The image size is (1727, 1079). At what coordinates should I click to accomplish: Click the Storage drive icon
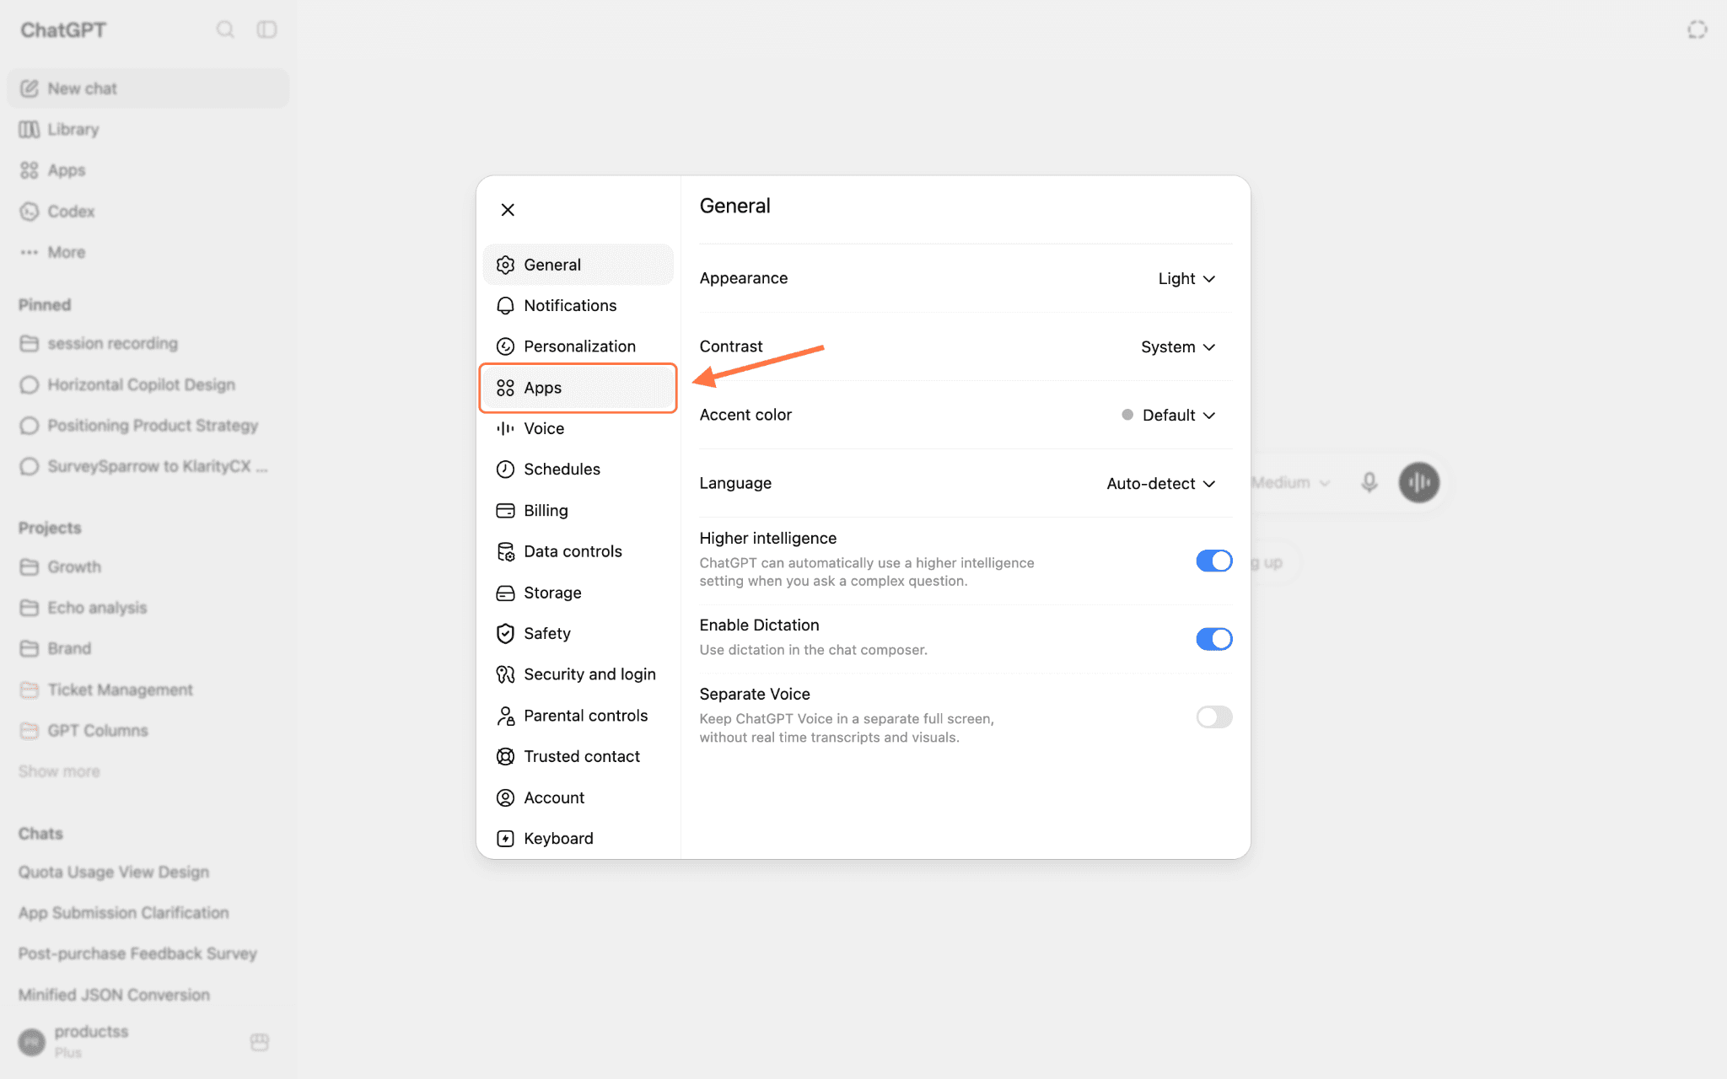coord(505,593)
